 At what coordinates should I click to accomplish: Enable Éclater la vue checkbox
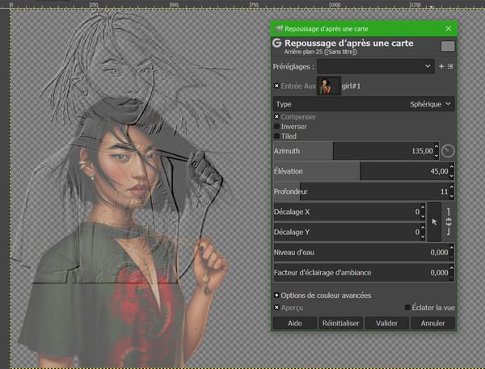(x=407, y=308)
